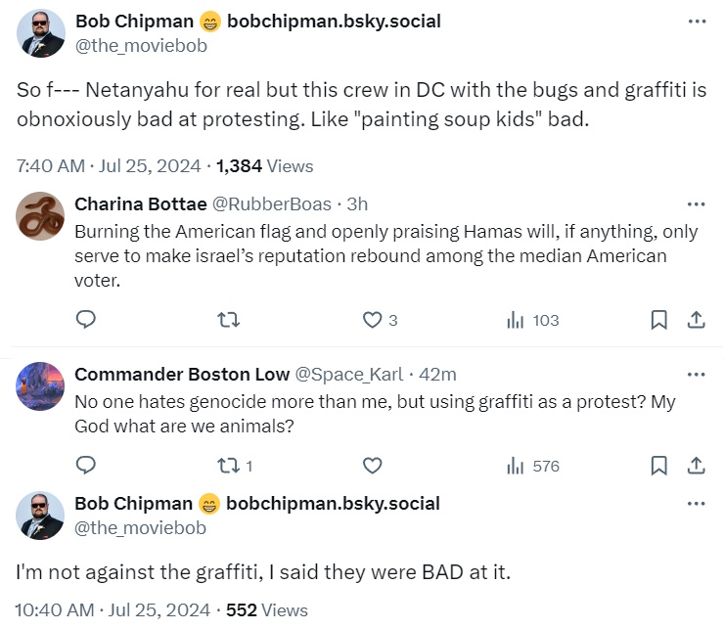
Task: Click Charina Bottae's snake avatar
Action: tap(40, 216)
